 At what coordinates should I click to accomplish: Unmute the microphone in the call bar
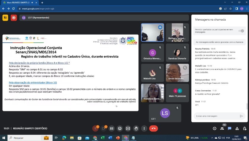[x=95, y=128]
